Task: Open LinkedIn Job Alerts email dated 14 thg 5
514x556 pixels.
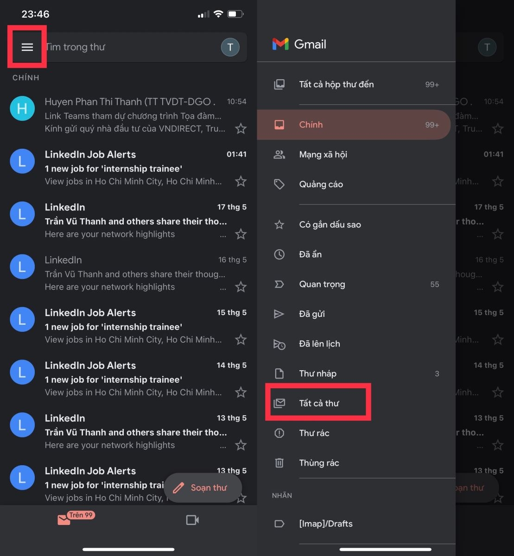Action: (x=128, y=379)
